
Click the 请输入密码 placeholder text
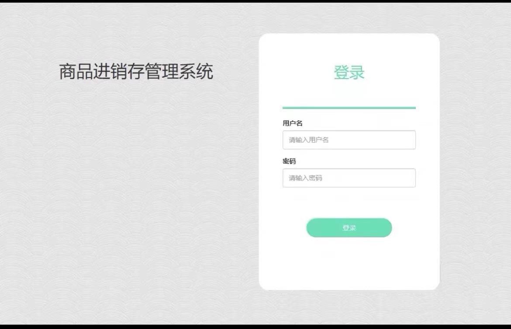(305, 178)
